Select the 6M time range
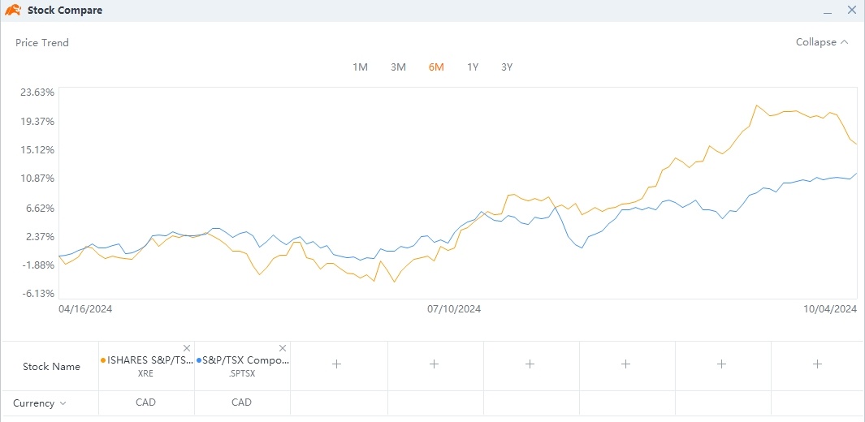 (x=436, y=67)
